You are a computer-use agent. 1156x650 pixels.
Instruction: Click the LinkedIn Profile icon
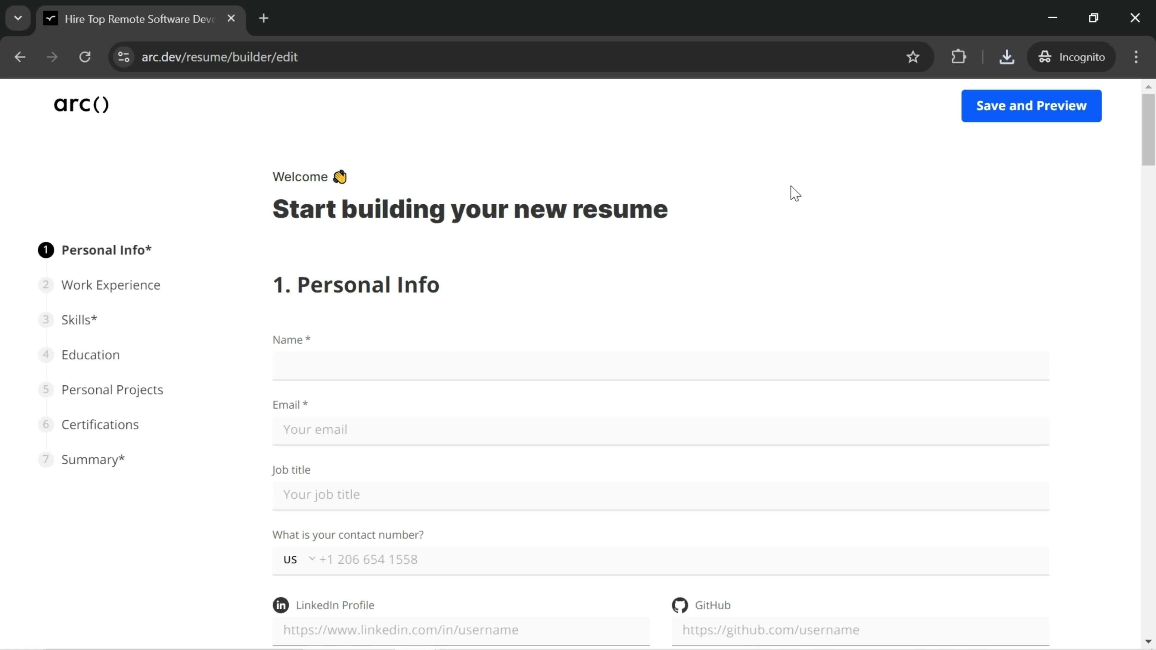pyautogui.click(x=281, y=605)
